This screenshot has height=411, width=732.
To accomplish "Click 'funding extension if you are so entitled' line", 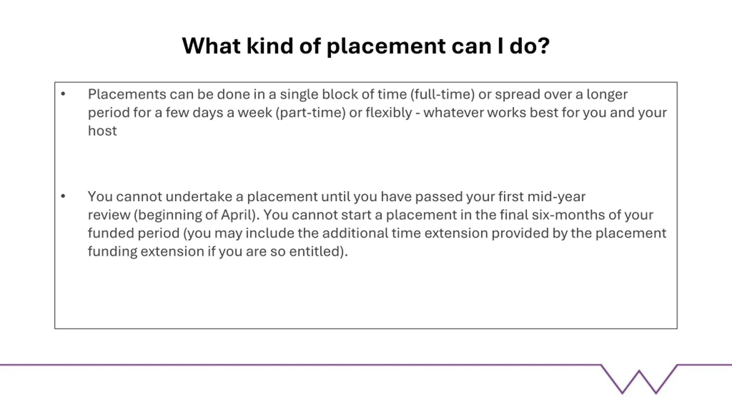I will pos(218,251).
